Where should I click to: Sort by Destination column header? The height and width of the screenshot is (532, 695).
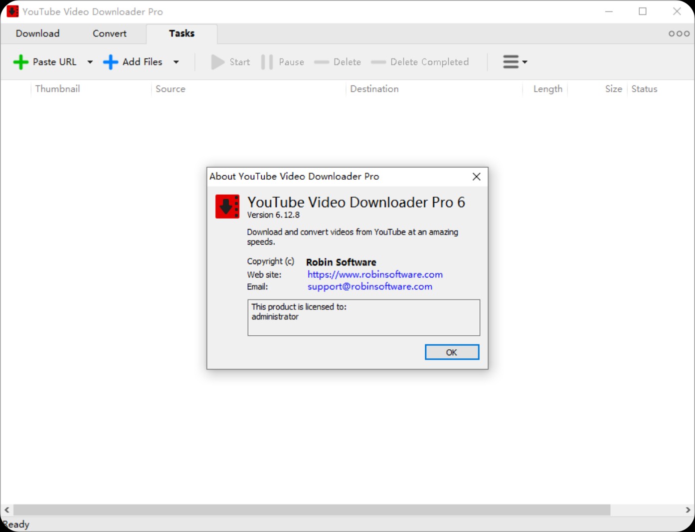click(x=374, y=89)
